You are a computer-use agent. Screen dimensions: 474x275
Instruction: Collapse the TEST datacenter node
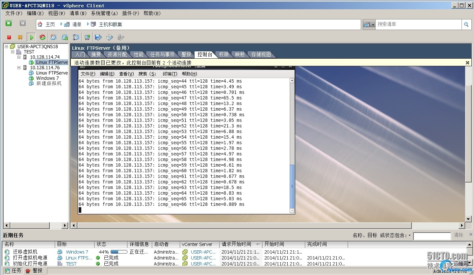(x=13, y=52)
